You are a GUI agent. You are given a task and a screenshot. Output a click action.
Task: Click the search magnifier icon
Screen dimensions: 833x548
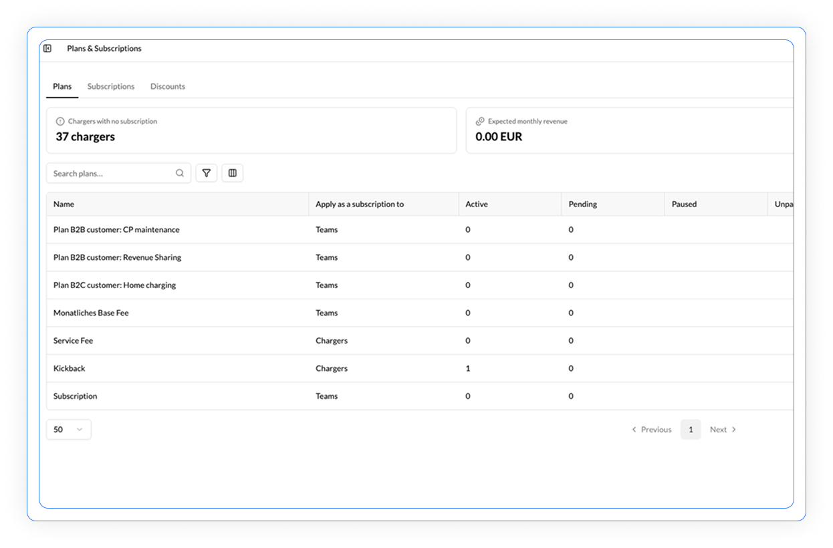pyautogui.click(x=180, y=173)
